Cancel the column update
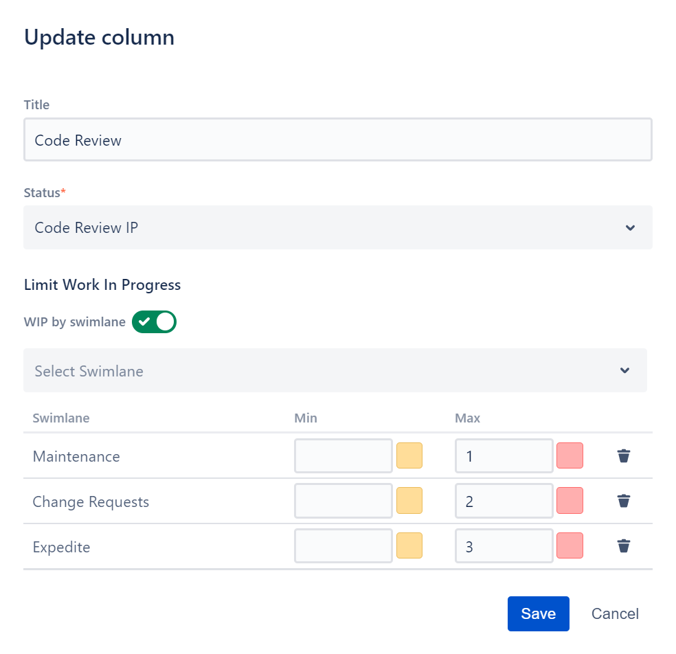This screenshot has height=654, width=676. tap(615, 613)
